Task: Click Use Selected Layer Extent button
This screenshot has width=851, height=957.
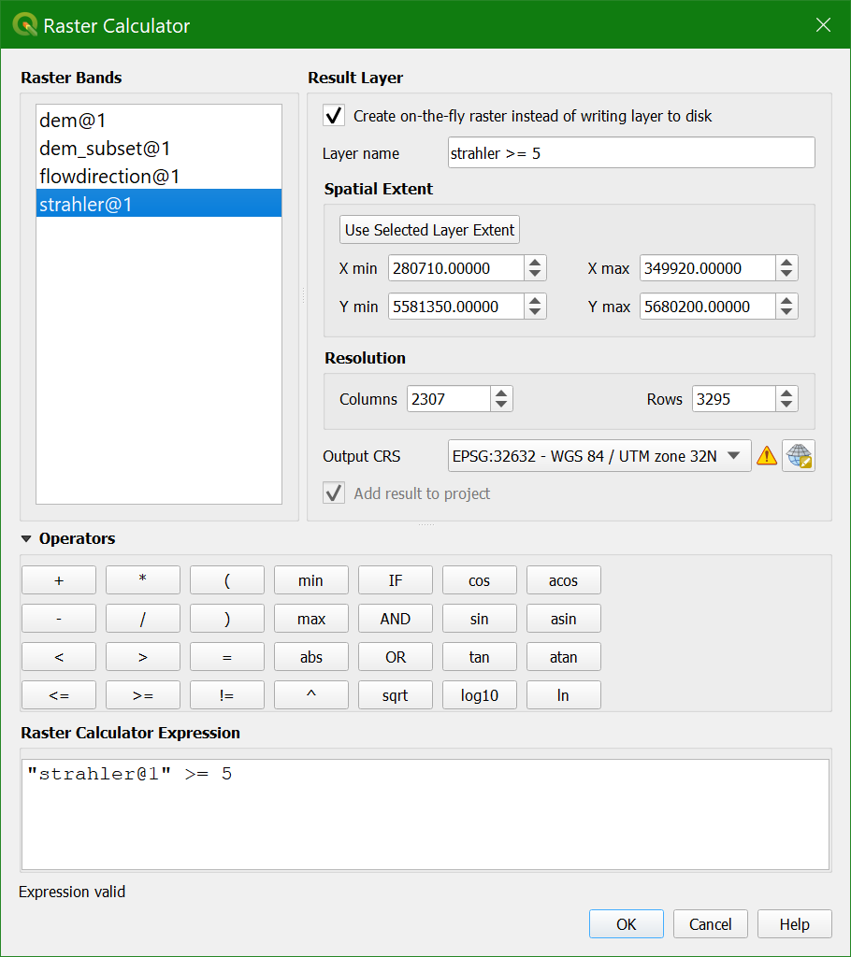Action: click(429, 230)
